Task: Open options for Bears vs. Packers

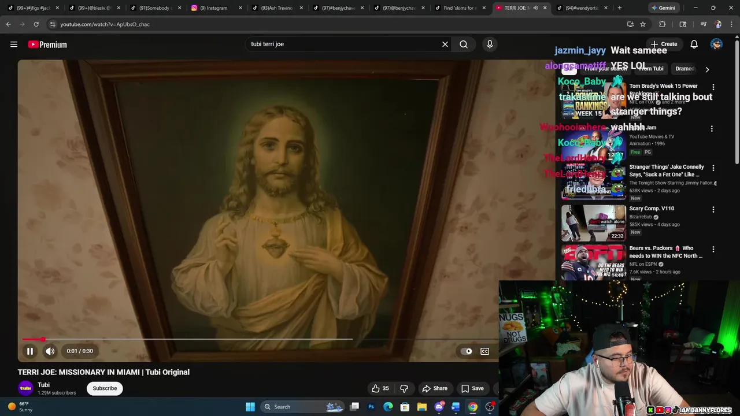Action: pos(713,250)
